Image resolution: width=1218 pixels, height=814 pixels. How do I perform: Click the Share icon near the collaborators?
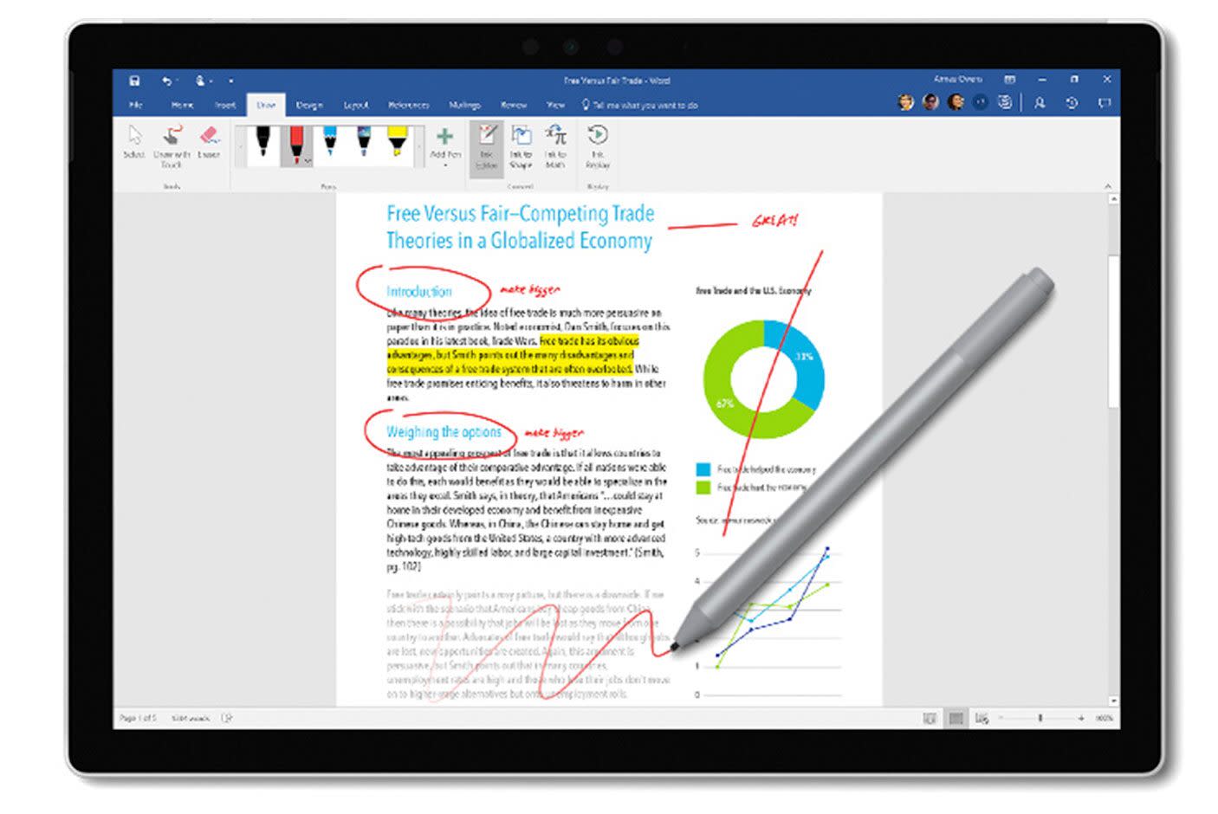(x=1040, y=100)
